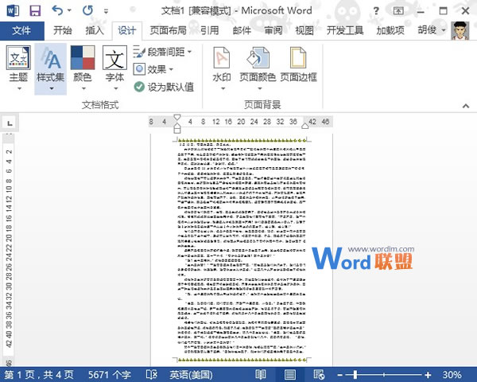Click the first line indent ruler marker

177,117
